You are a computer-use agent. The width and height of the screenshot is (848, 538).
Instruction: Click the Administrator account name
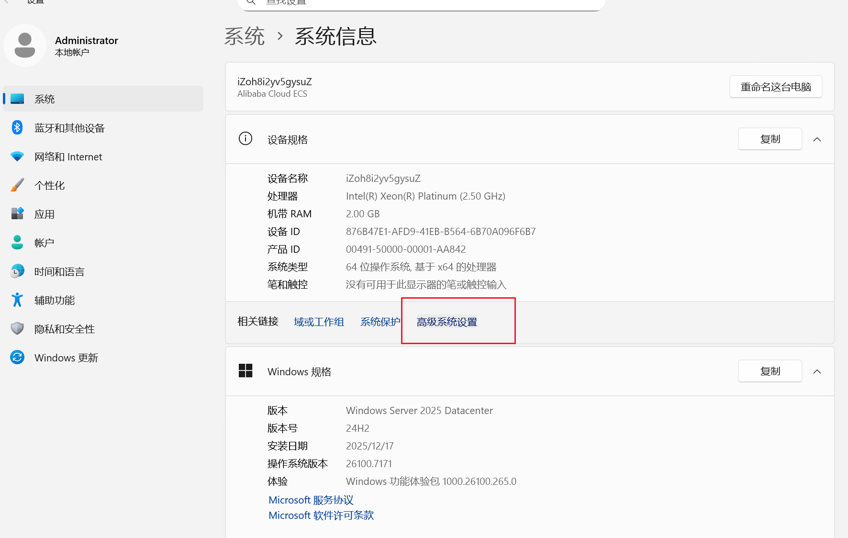point(87,40)
